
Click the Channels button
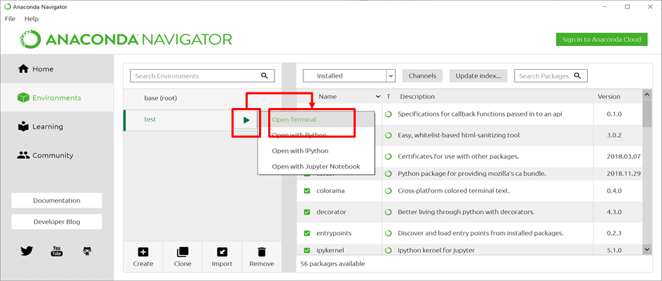[x=422, y=76]
